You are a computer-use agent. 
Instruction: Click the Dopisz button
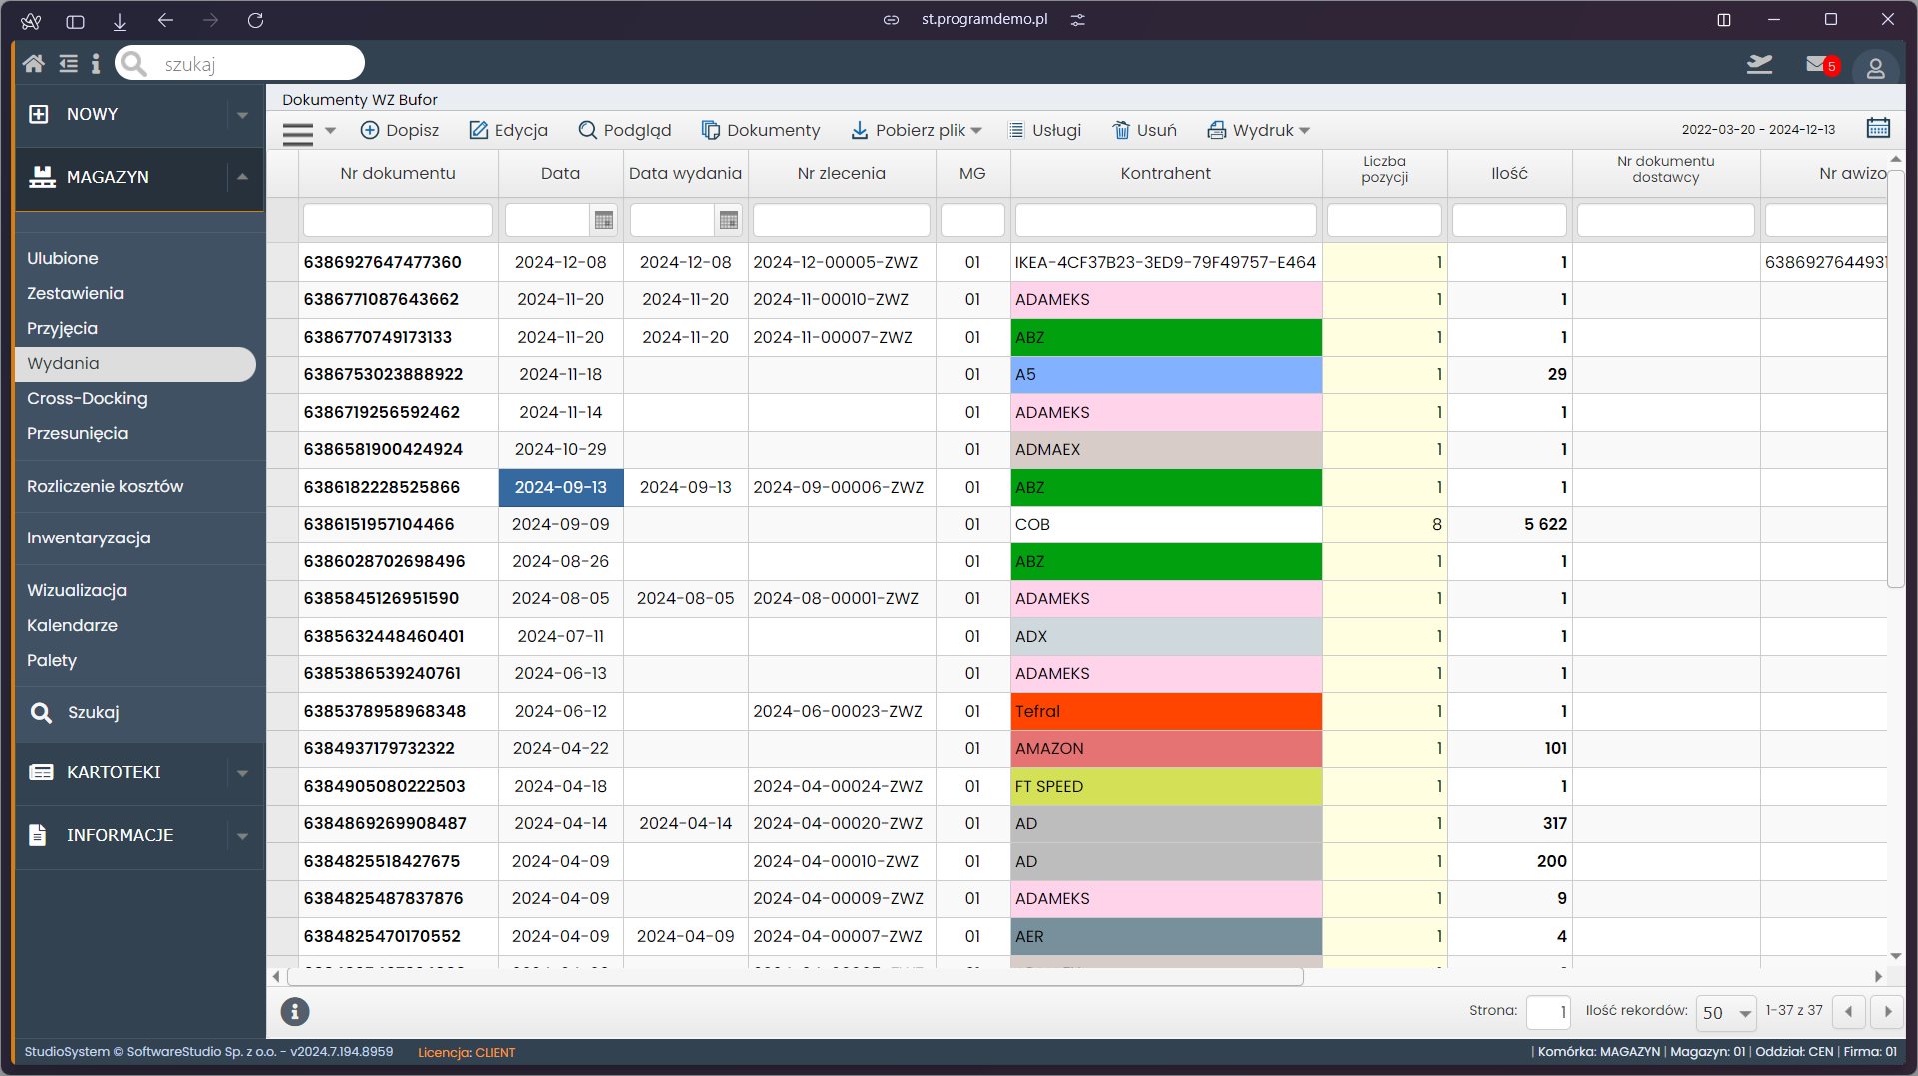click(399, 130)
